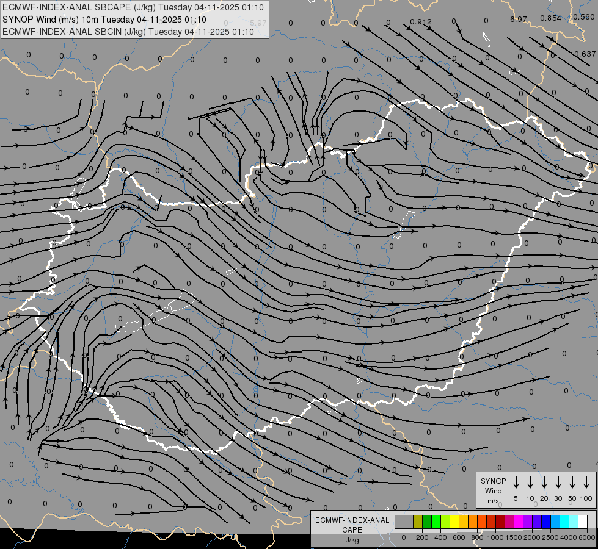
Task: Click the white swatch at the end of CAPE color bar
Action: [582, 522]
